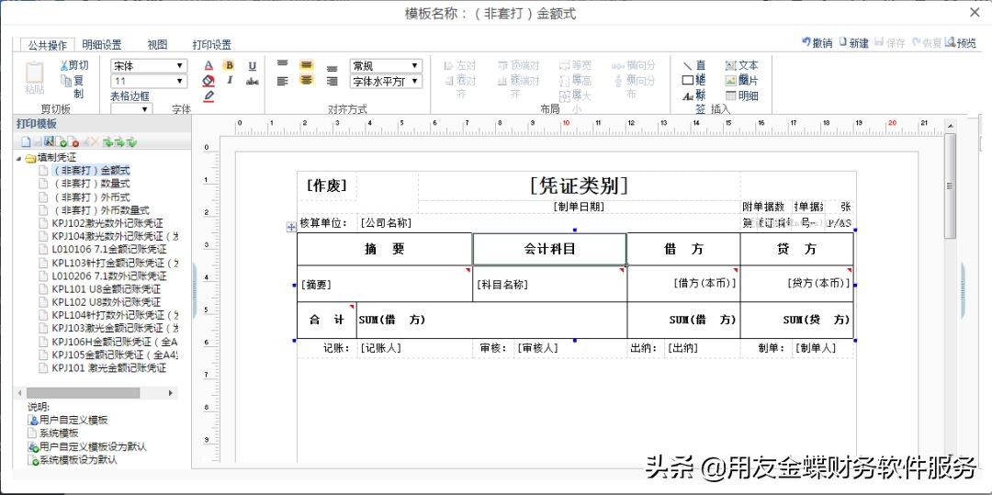Toggle Italic formatting

pos(230,80)
